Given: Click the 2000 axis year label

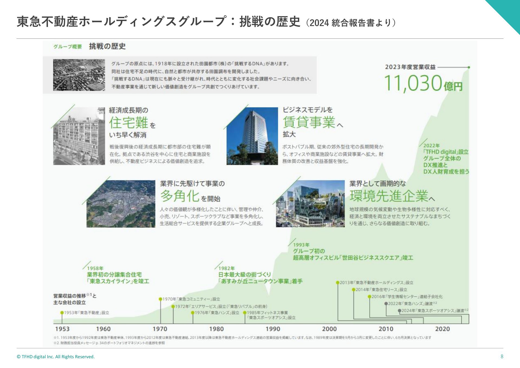Looking at the screenshot, I should pyautogui.click(x=329, y=329).
